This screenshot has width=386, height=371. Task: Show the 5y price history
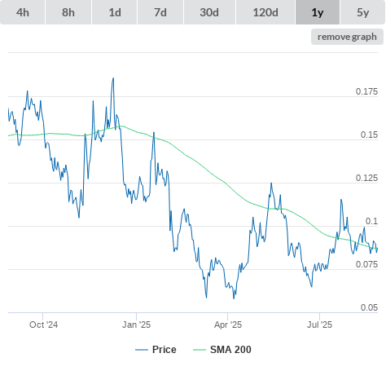point(363,12)
